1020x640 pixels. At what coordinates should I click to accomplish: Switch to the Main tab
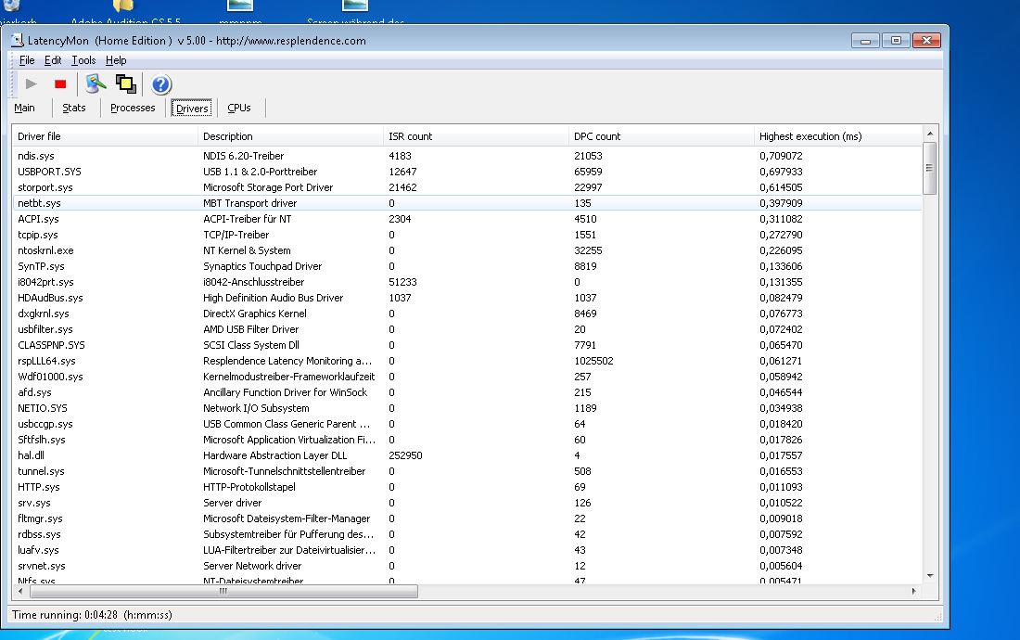[x=25, y=108]
